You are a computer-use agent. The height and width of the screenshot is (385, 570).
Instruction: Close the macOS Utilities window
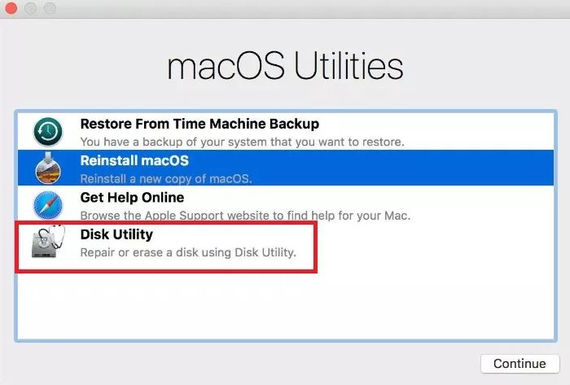point(11,8)
